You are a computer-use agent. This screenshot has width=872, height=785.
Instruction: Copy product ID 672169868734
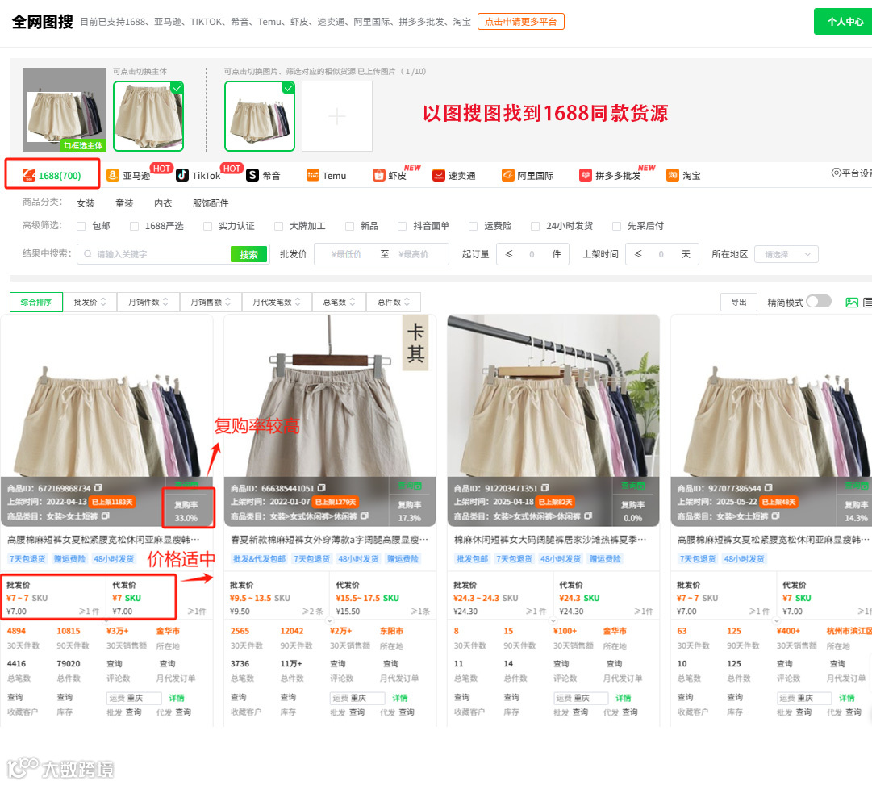(98, 488)
